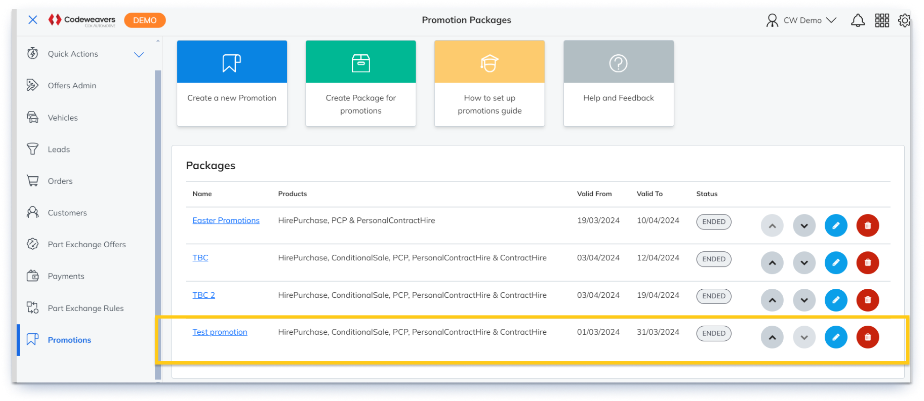924x401 pixels.
Task: Move Test promotion up
Action: coord(772,337)
